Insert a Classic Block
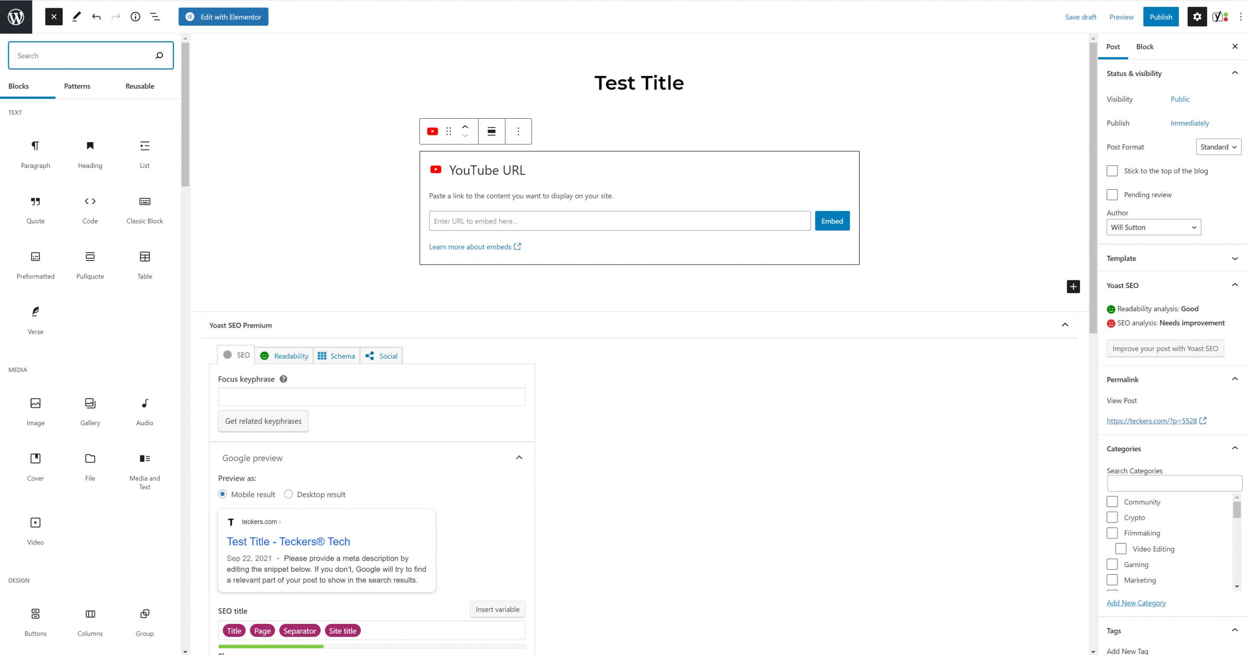 (145, 210)
